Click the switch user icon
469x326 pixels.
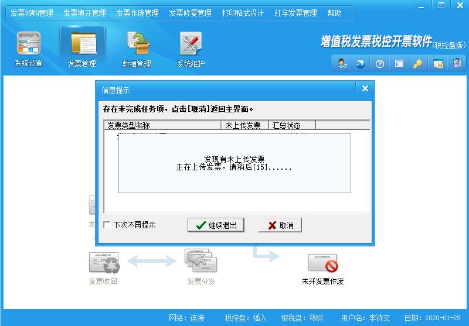pos(341,64)
